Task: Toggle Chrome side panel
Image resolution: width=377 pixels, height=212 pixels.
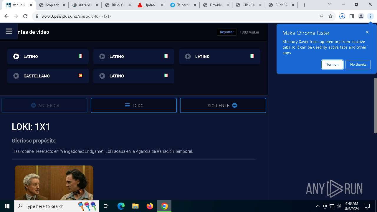Action: pos(352,16)
